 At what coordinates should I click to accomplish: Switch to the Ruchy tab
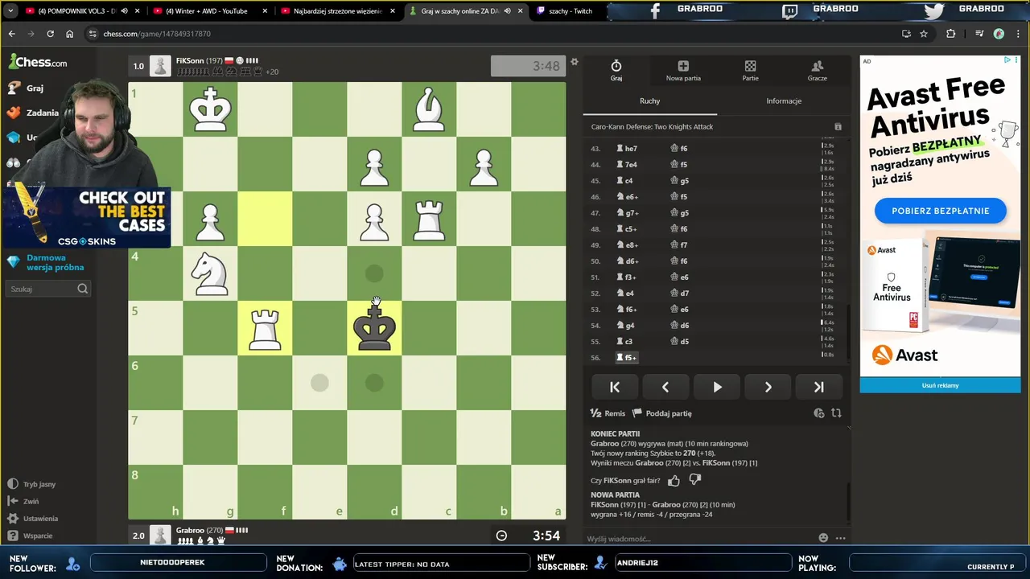click(x=649, y=101)
